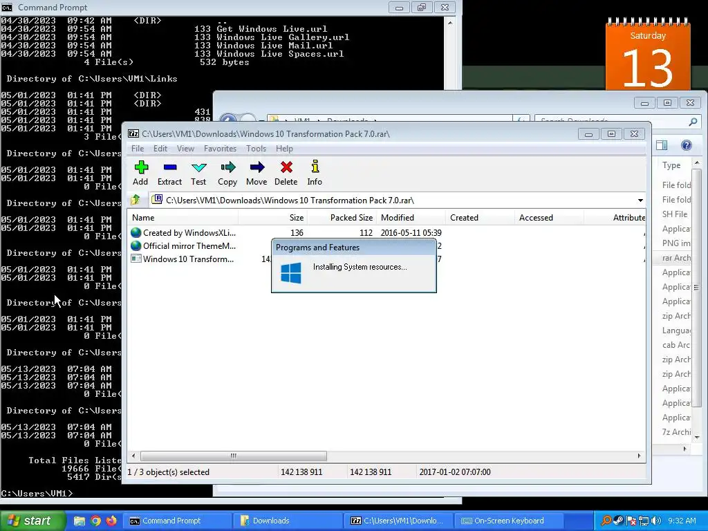Click the red-flag security alert tray icon

(x=631, y=521)
